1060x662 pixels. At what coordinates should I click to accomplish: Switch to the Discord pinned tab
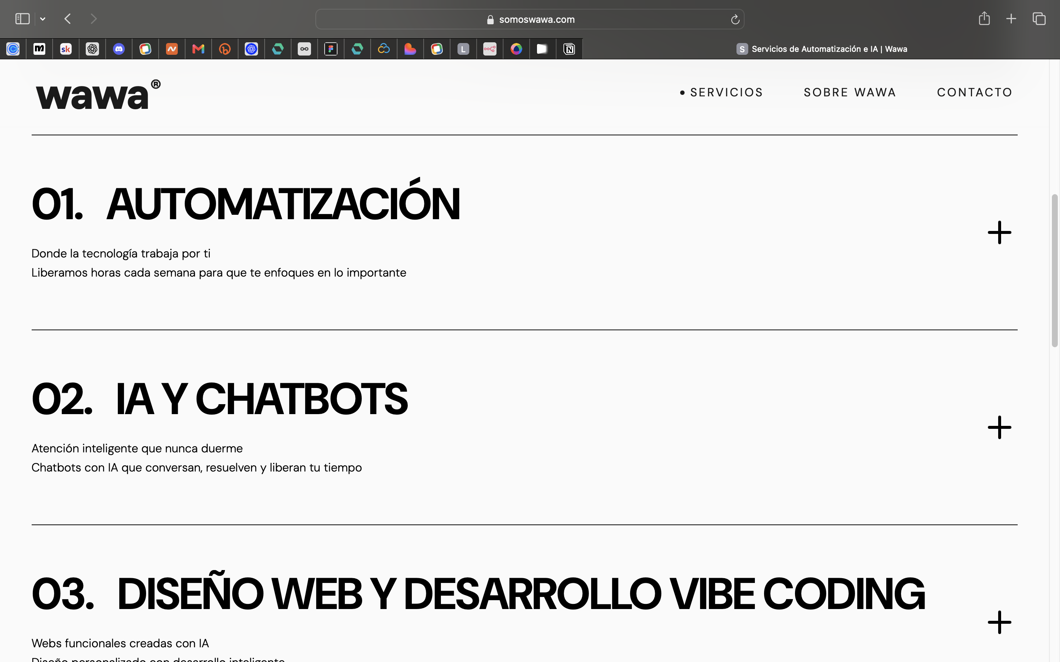119,49
